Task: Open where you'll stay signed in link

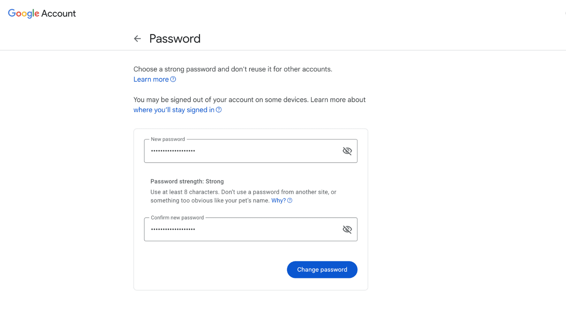Action: (x=173, y=110)
